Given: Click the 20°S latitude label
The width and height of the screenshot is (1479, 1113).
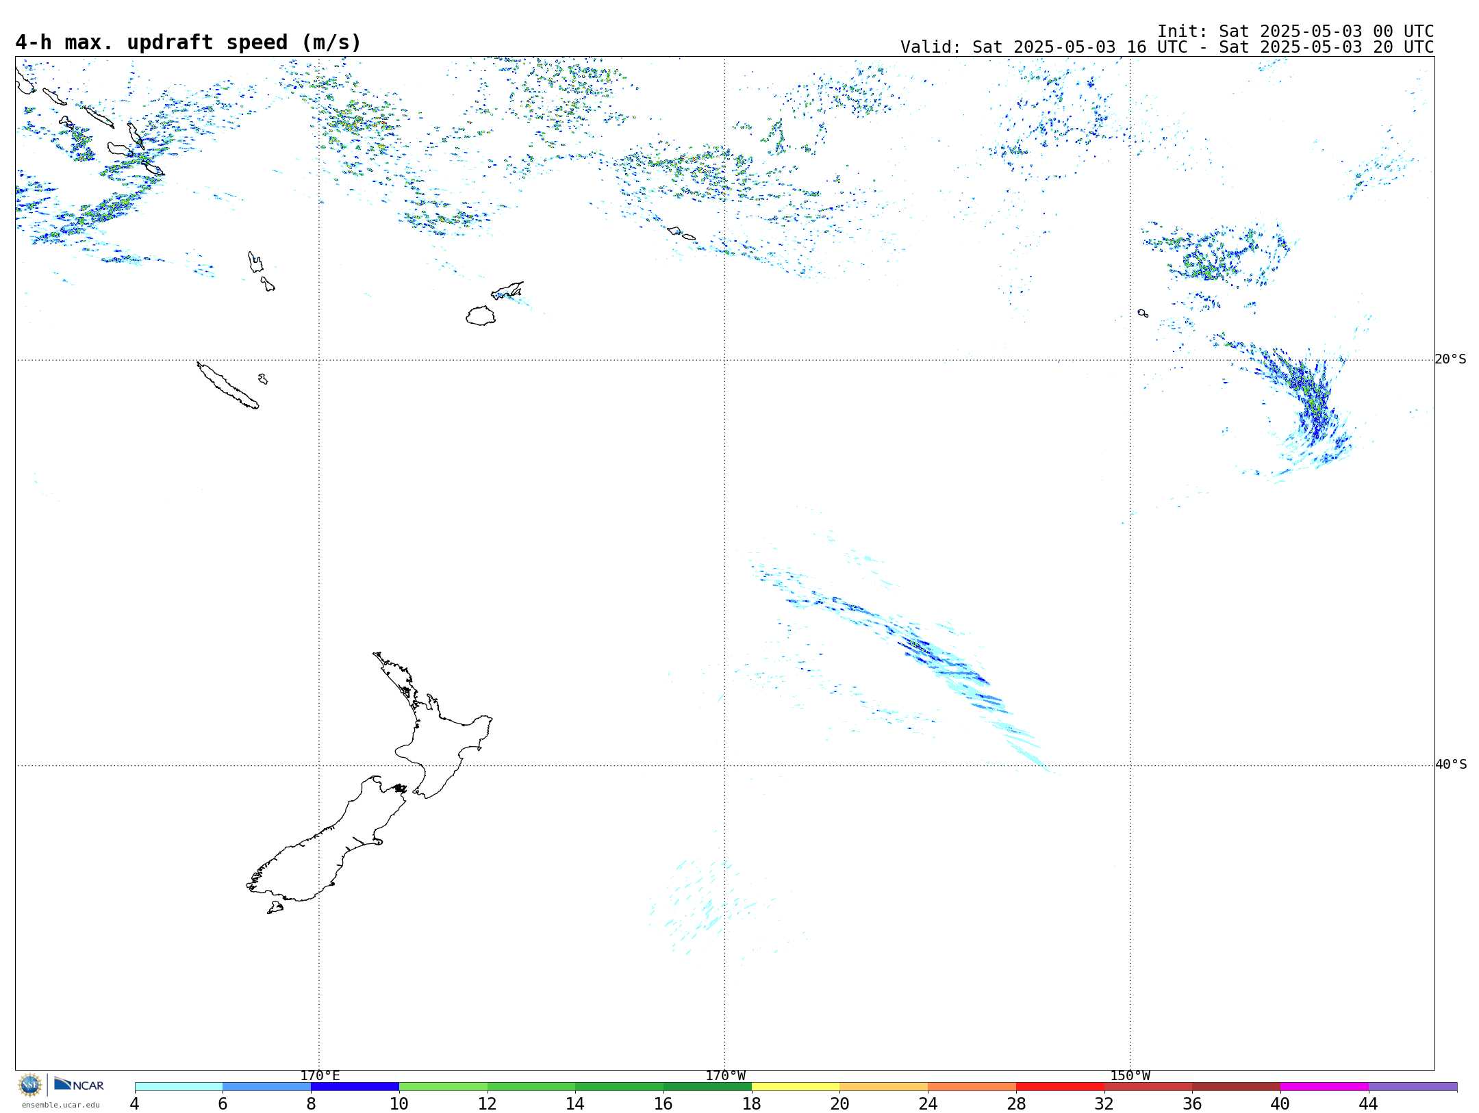Looking at the screenshot, I should tap(1451, 359).
